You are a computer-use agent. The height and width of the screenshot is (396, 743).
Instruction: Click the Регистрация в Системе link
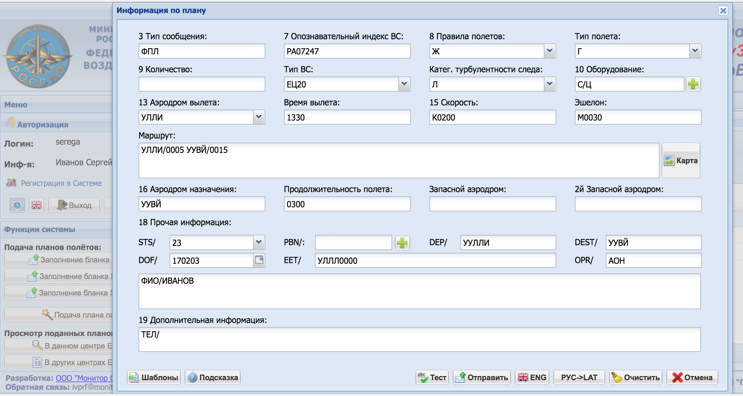[61, 183]
